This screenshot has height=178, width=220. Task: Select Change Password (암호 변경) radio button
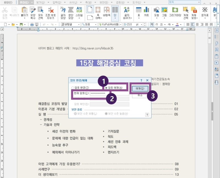coord(73,88)
